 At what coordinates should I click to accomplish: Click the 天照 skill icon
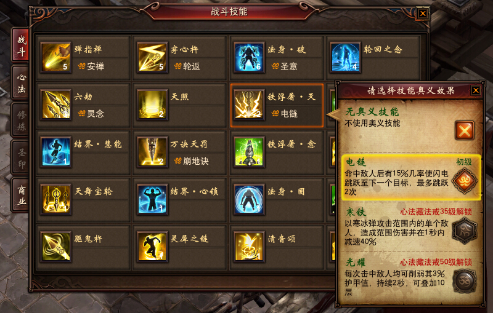[x=152, y=105]
